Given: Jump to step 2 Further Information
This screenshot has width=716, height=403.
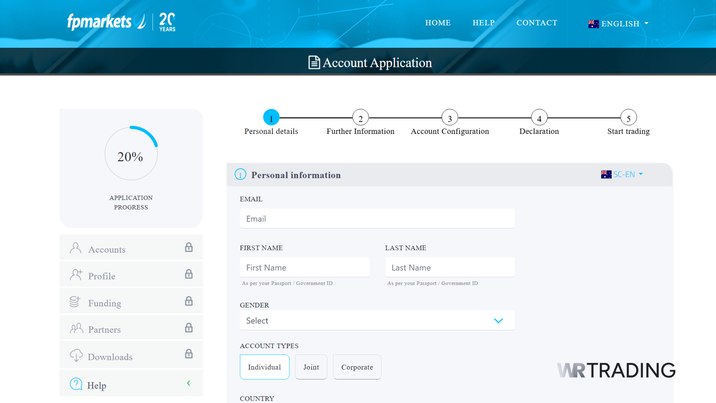Looking at the screenshot, I should click(360, 118).
